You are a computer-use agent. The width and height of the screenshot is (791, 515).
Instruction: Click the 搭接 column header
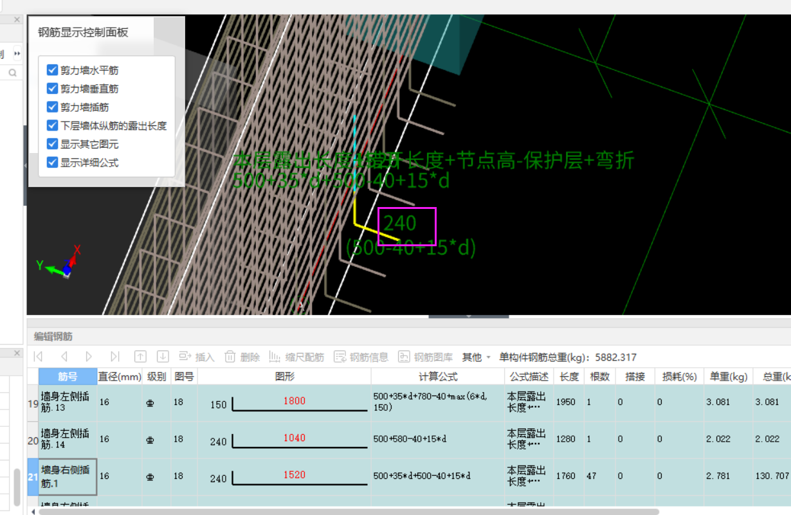pos(635,376)
